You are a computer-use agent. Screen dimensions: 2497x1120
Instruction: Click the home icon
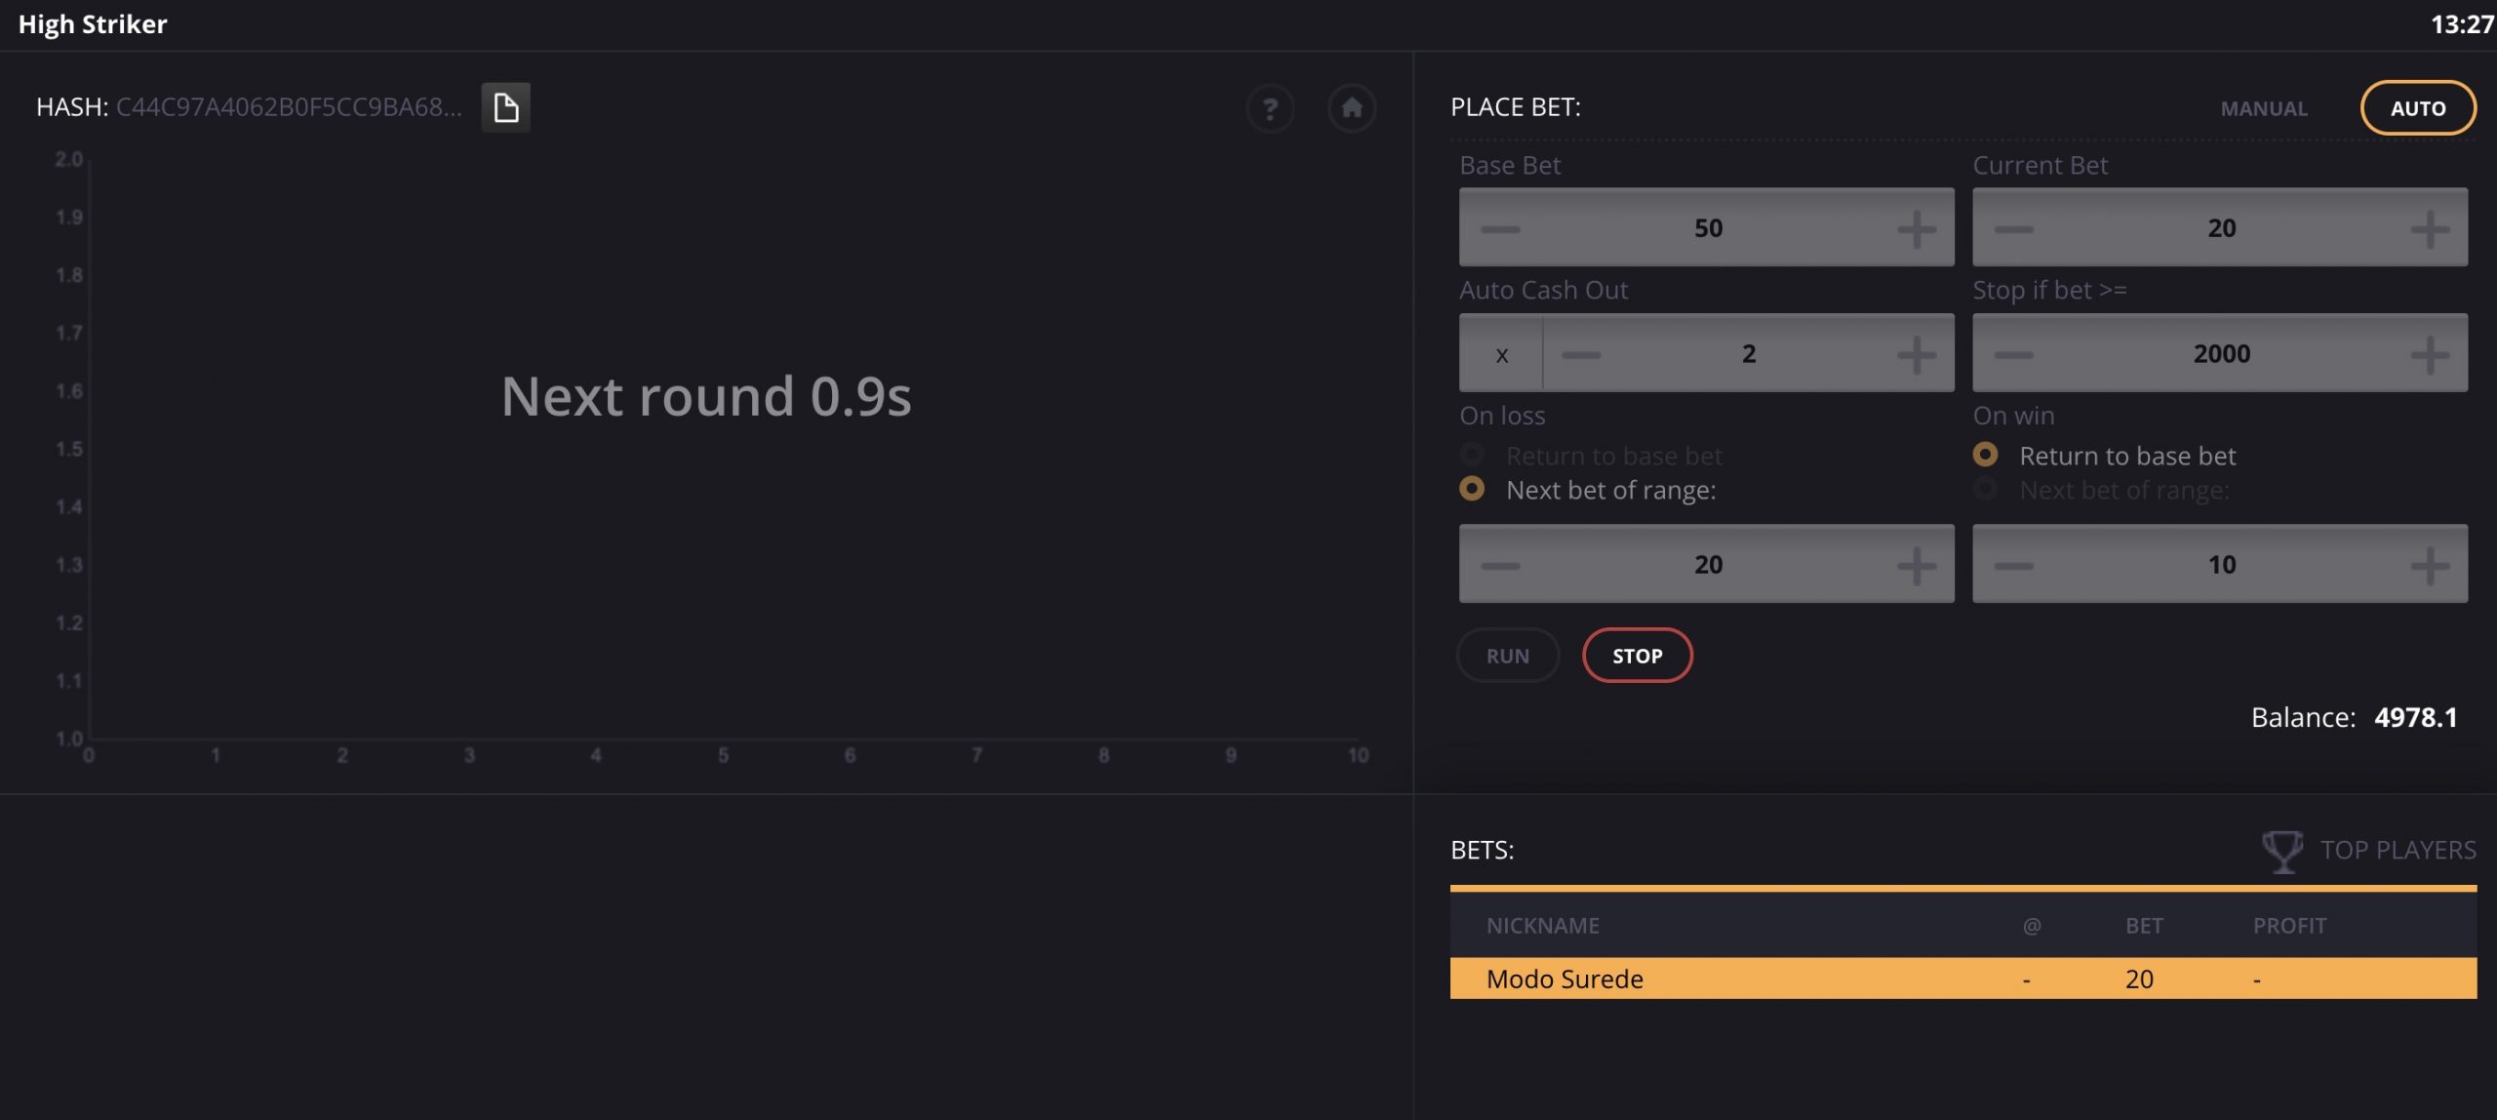coord(1352,108)
